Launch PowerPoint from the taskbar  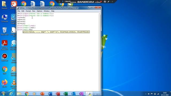point(42,94)
